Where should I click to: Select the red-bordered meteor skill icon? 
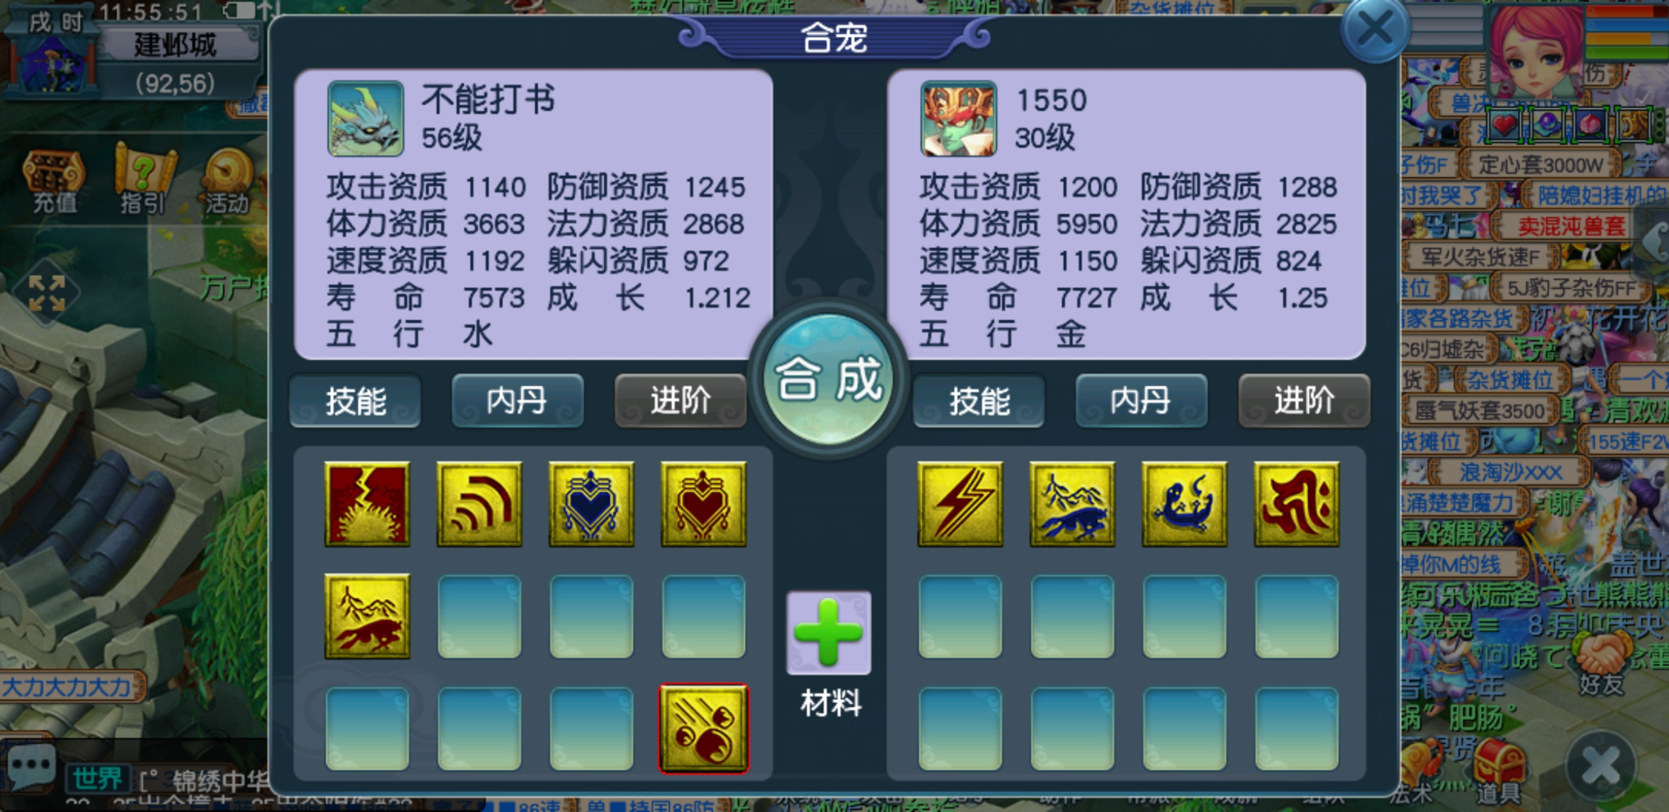point(704,729)
